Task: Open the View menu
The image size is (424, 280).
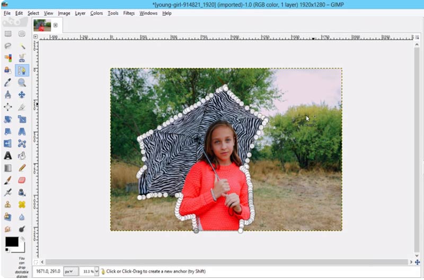Action: click(x=49, y=13)
